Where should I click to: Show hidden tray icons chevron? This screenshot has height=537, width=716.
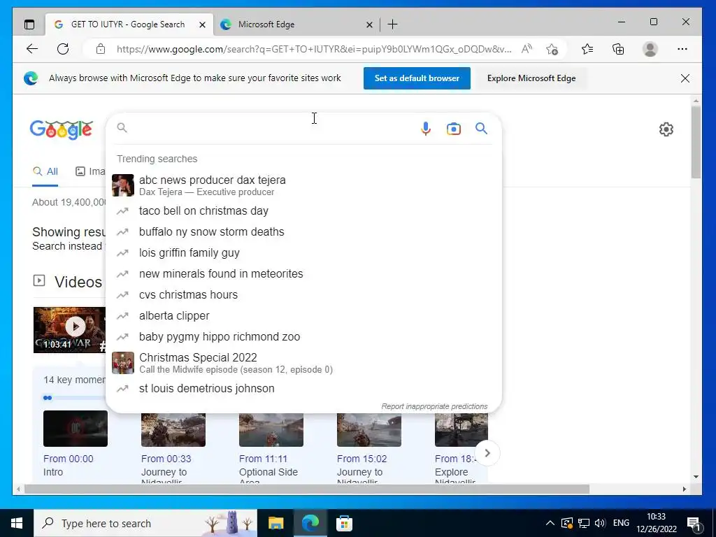550,523
